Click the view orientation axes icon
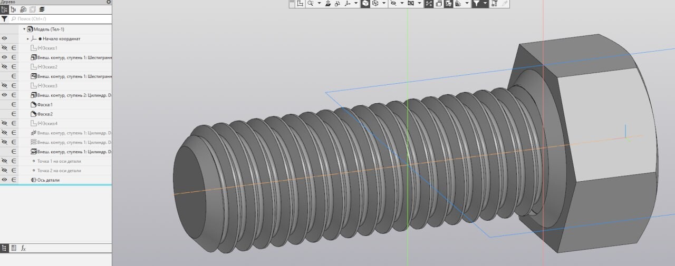This screenshot has width=675, height=266. (348, 3)
